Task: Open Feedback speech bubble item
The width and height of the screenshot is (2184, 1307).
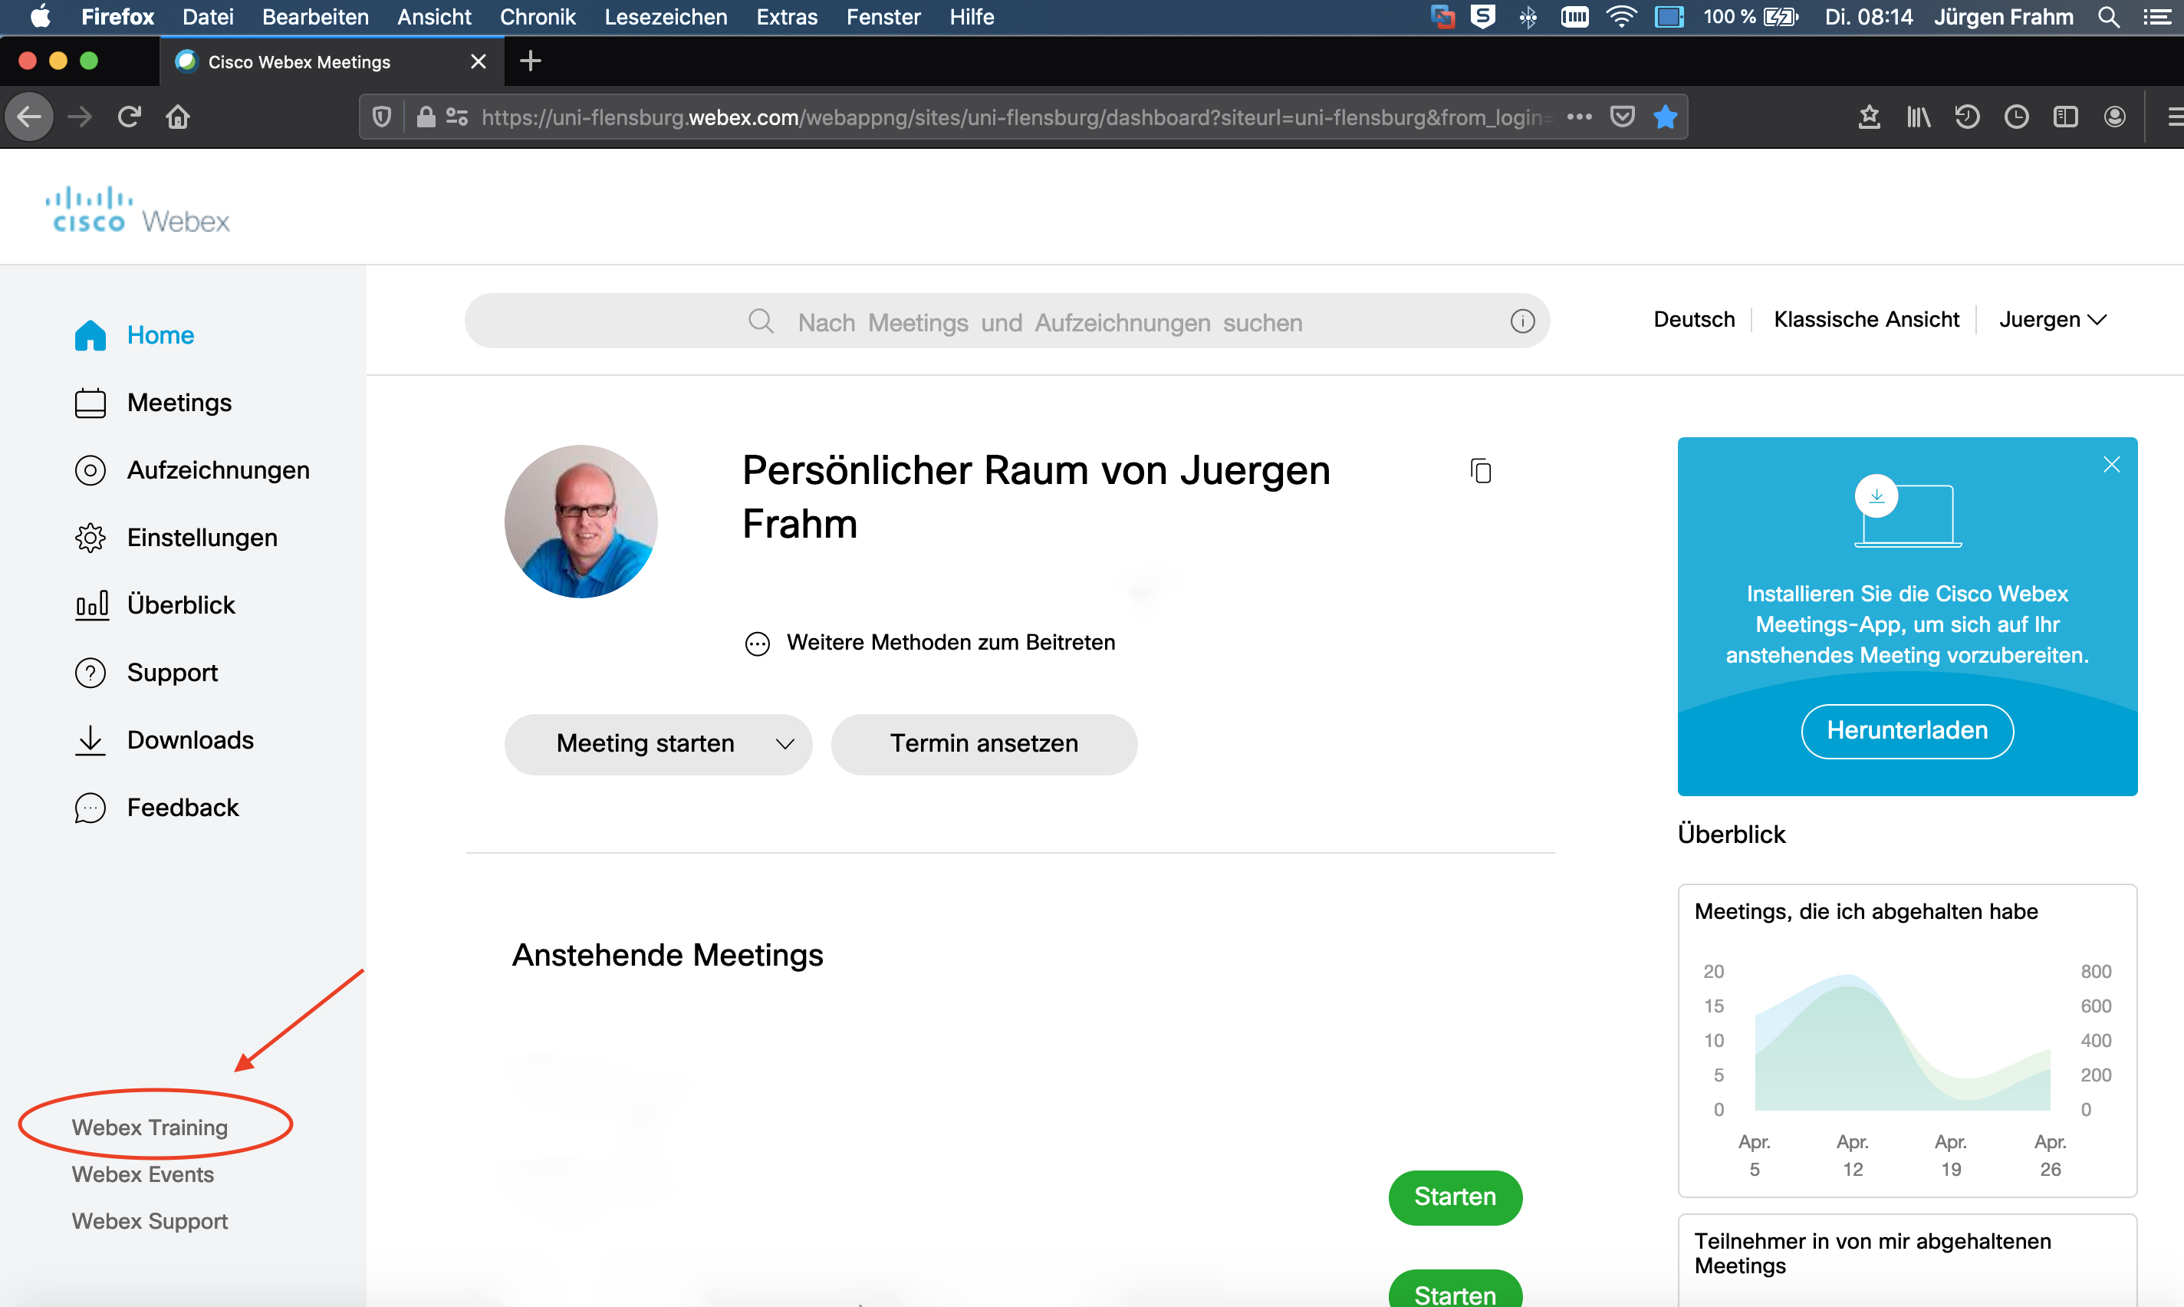Action: [90, 808]
